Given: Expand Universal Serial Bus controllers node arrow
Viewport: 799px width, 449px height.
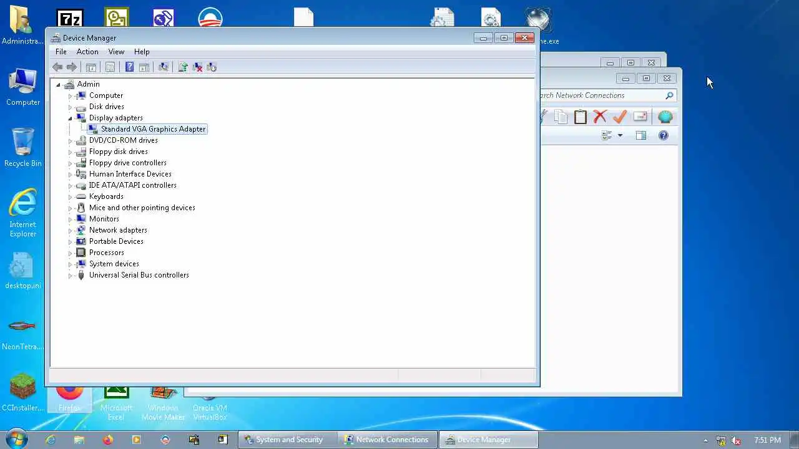Looking at the screenshot, I should pos(70,275).
